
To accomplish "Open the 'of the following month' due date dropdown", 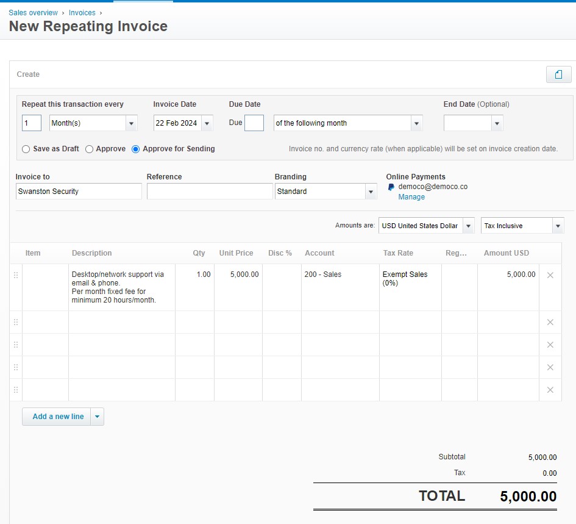I will (416, 123).
